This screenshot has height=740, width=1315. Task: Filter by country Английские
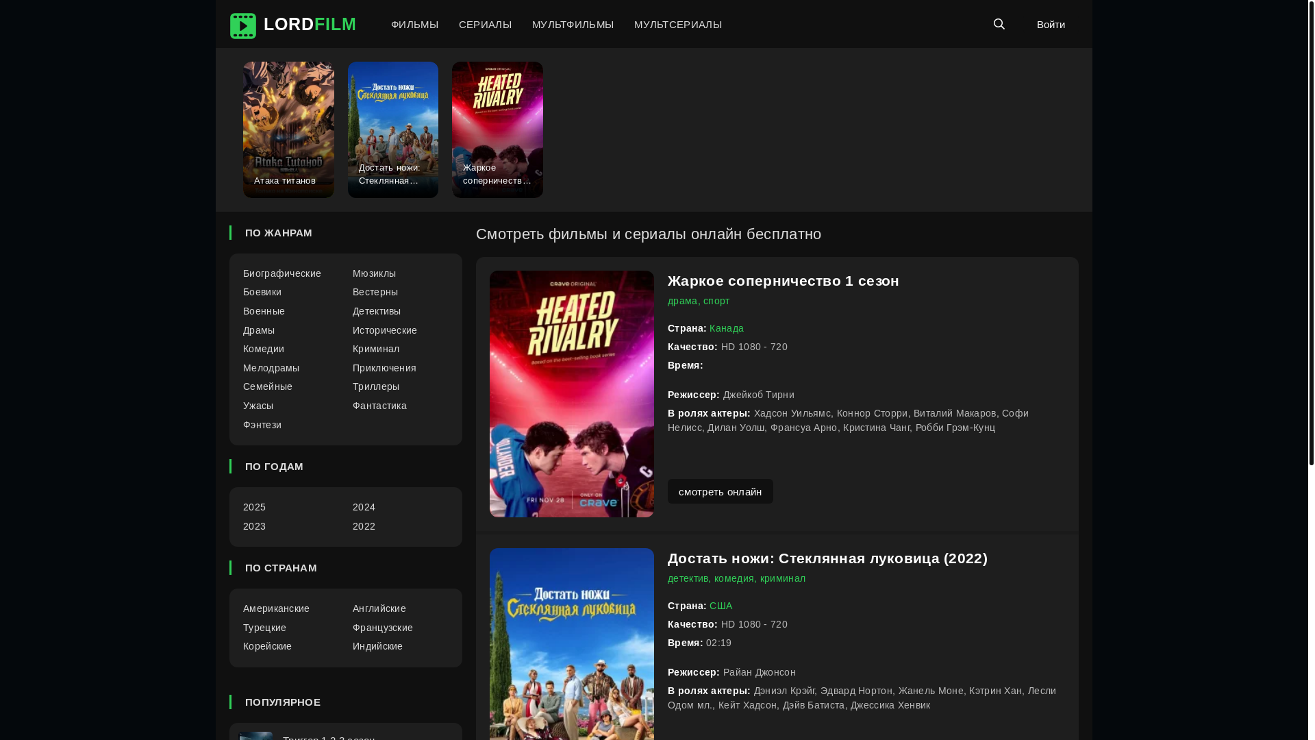point(379,608)
